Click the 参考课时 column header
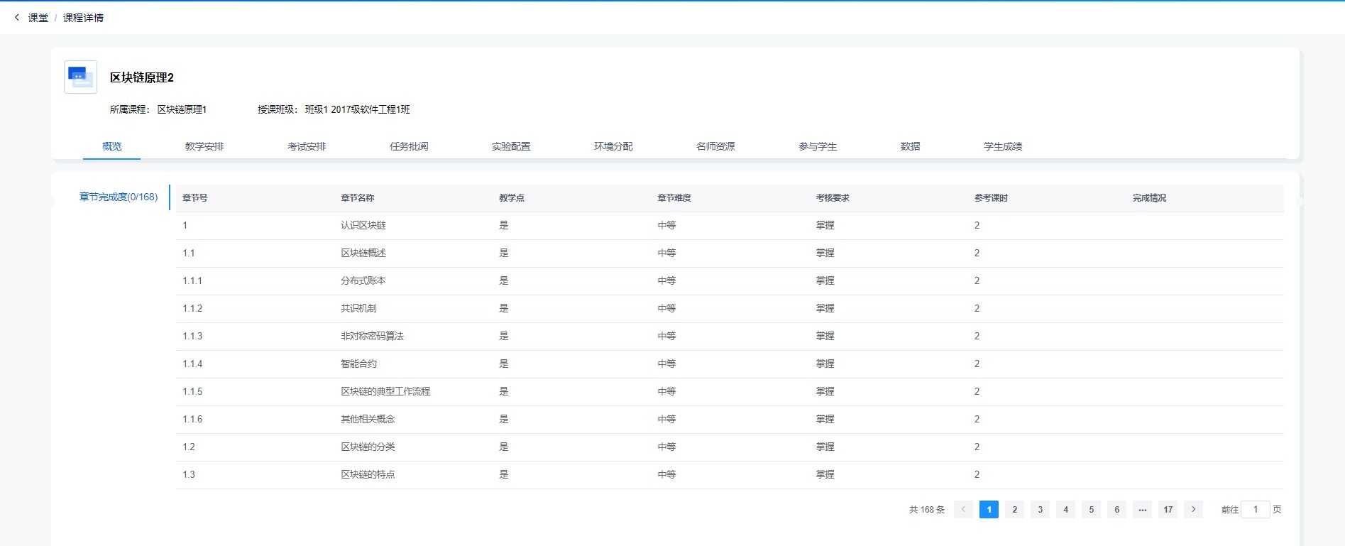Screen dimensions: 1345x546 [991, 198]
